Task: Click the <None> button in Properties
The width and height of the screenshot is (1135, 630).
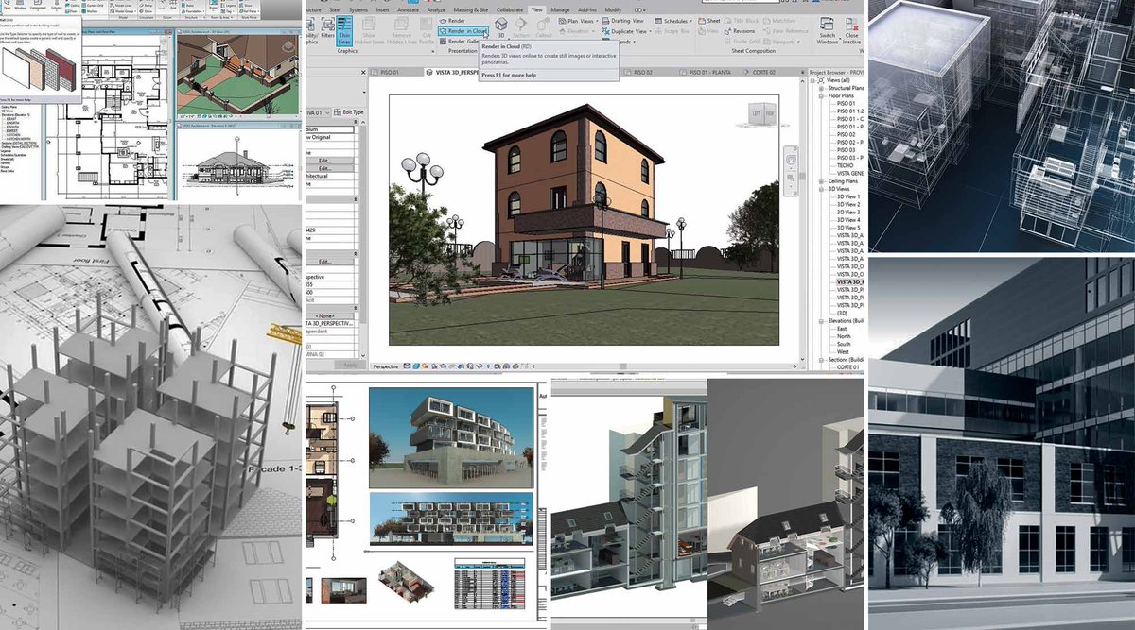Action: (x=326, y=315)
